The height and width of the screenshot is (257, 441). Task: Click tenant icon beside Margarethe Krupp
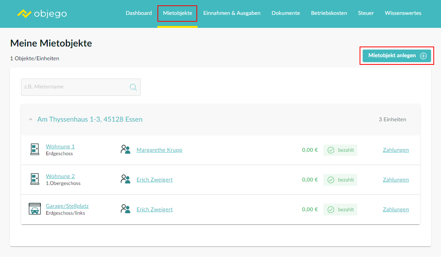[125, 149]
